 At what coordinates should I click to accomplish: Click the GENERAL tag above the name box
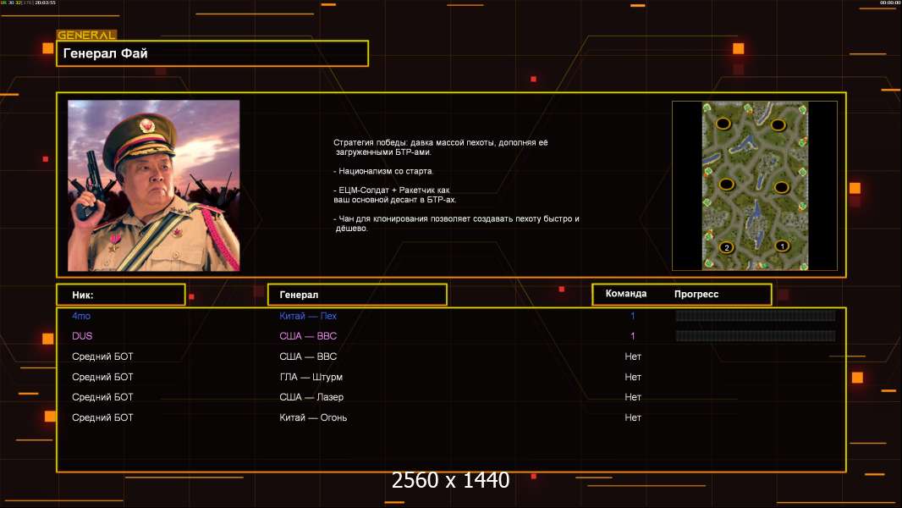[86, 35]
